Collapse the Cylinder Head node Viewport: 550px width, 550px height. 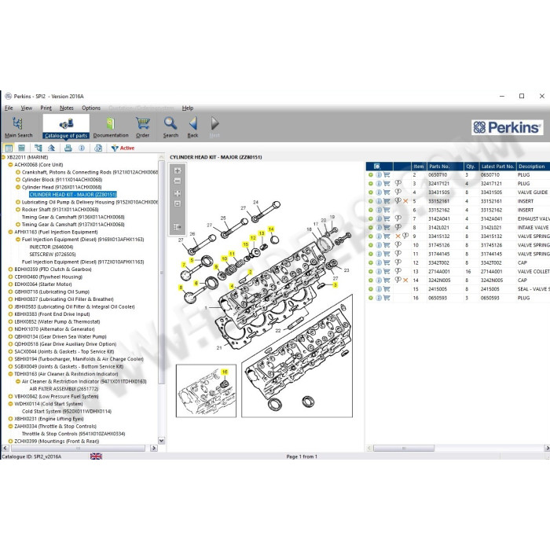click(x=18, y=187)
